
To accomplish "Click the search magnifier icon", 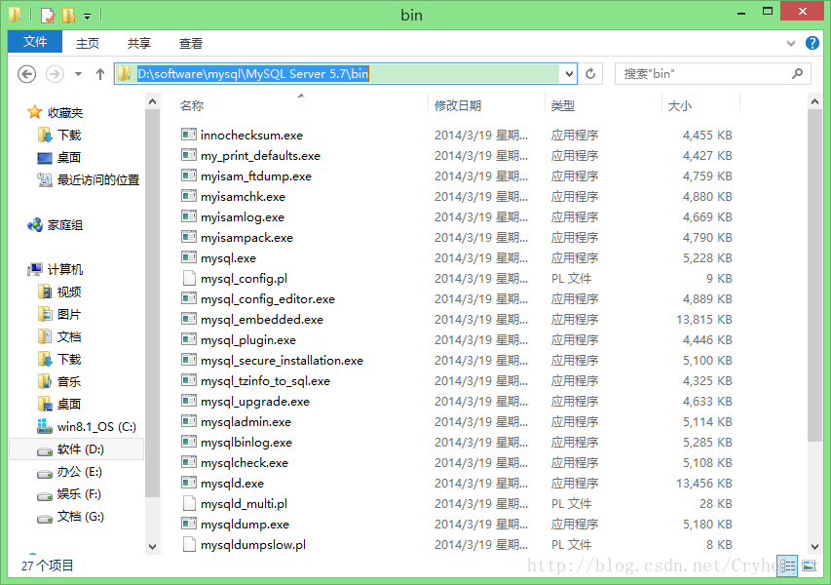I will pos(797,73).
